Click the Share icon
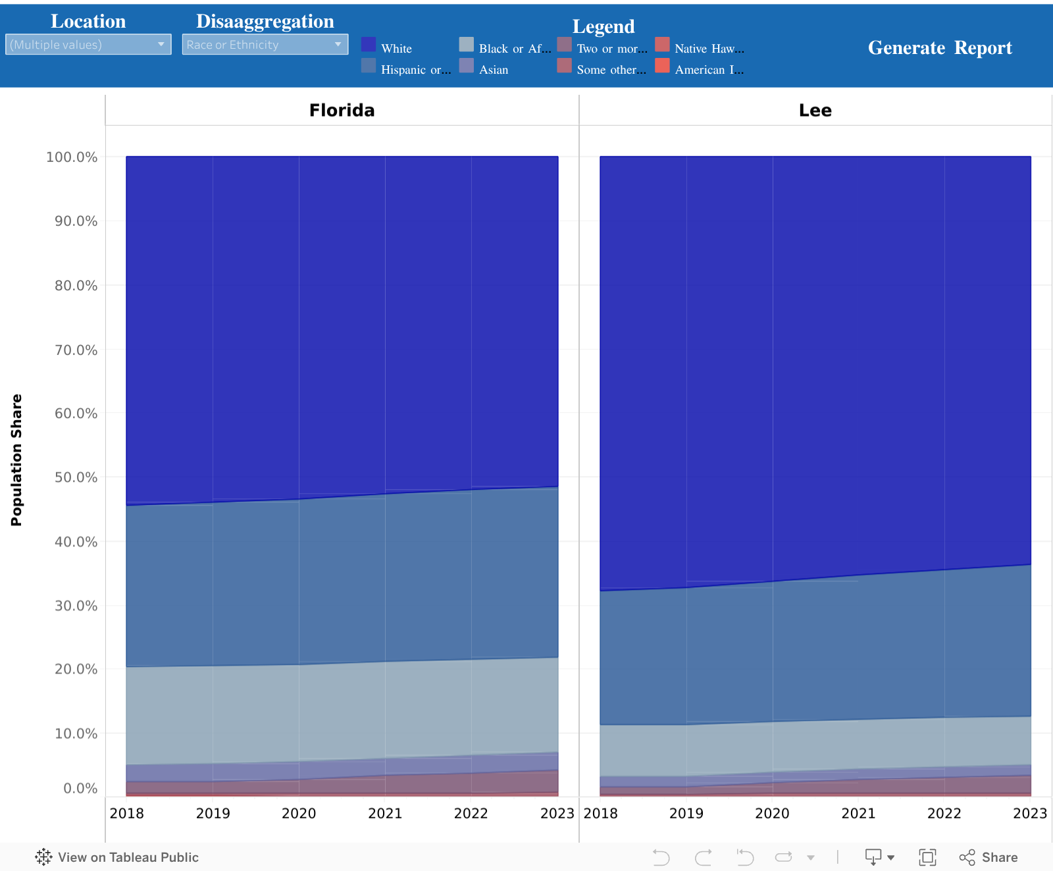1053x871 pixels. (988, 857)
